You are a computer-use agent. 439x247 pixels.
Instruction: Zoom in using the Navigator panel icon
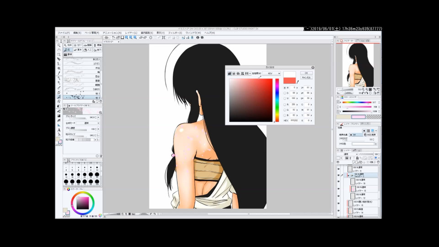point(367,89)
